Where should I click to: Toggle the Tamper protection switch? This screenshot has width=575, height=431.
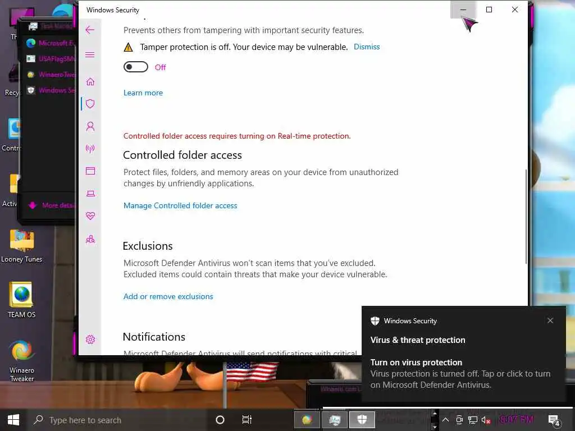pyautogui.click(x=136, y=67)
